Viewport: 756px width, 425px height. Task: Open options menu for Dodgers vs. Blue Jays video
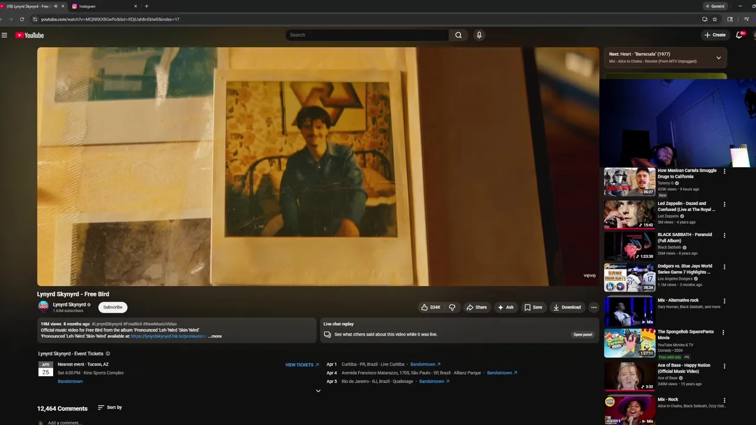[724, 267]
